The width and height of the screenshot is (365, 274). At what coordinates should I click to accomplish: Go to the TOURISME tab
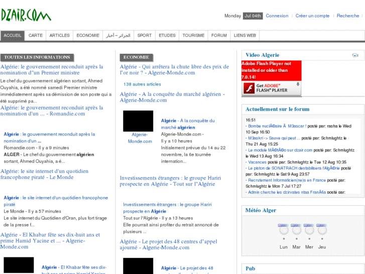click(193, 36)
